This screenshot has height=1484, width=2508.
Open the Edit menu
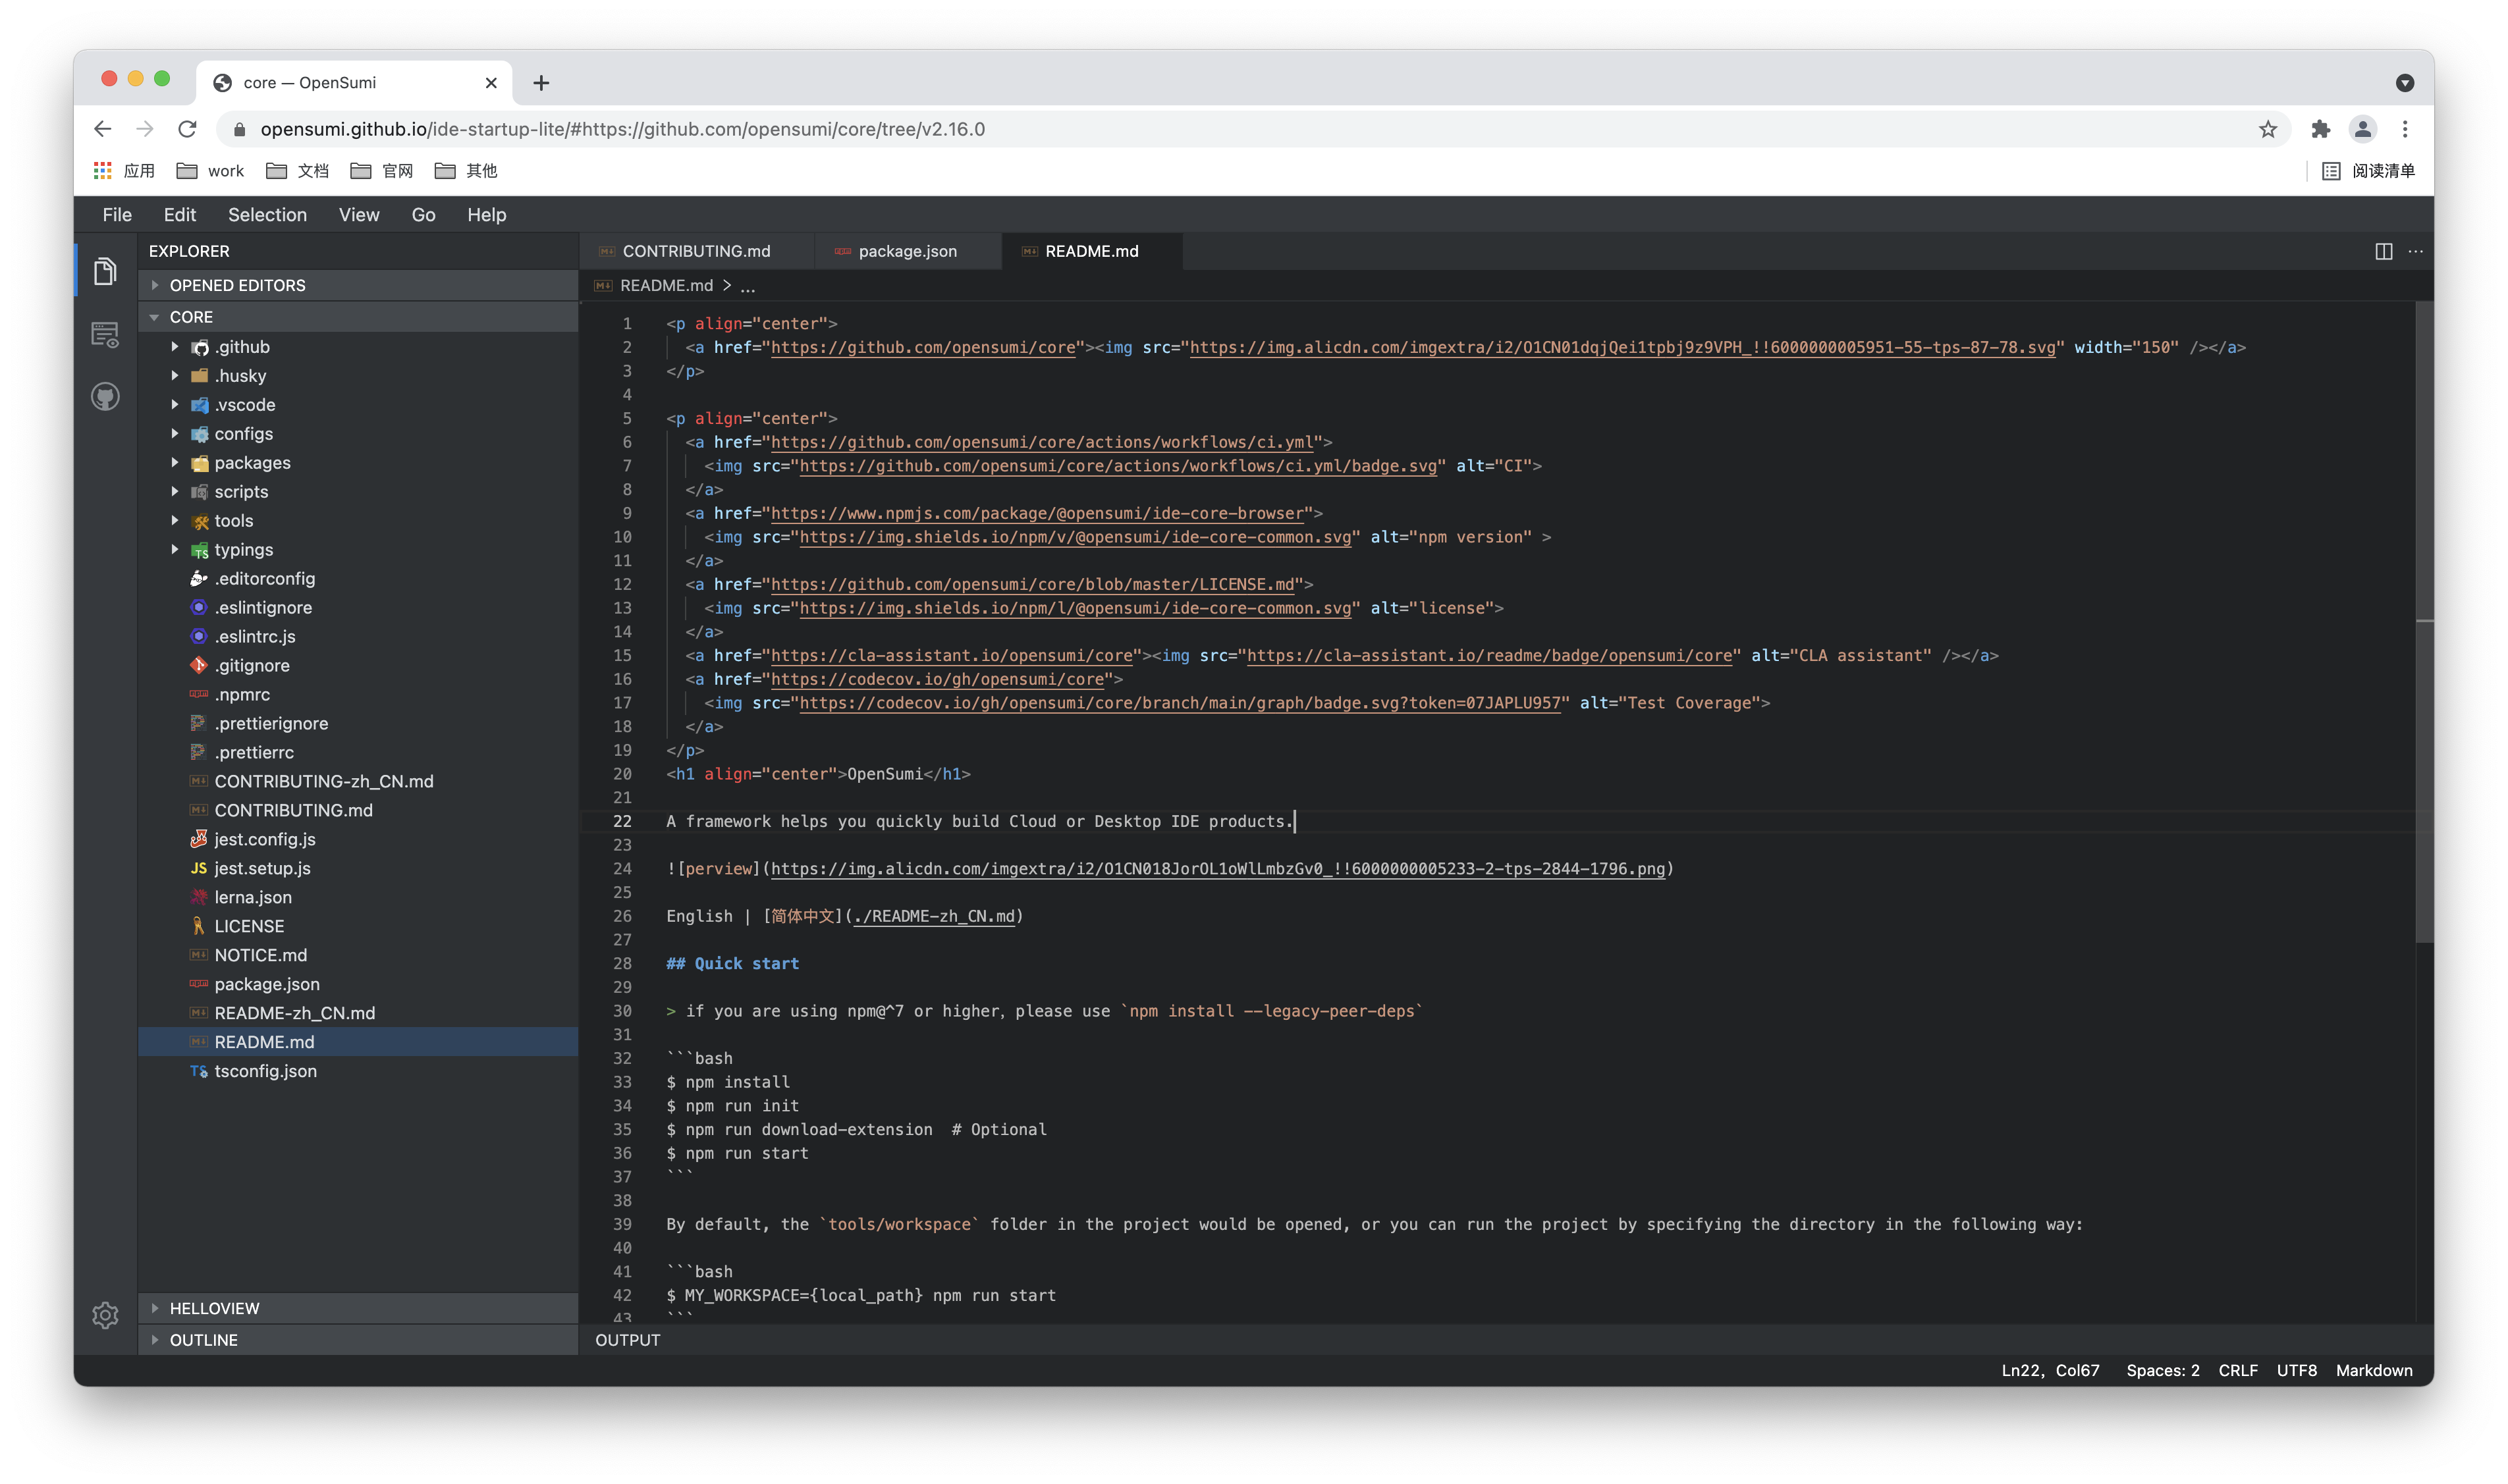coord(180,215)
